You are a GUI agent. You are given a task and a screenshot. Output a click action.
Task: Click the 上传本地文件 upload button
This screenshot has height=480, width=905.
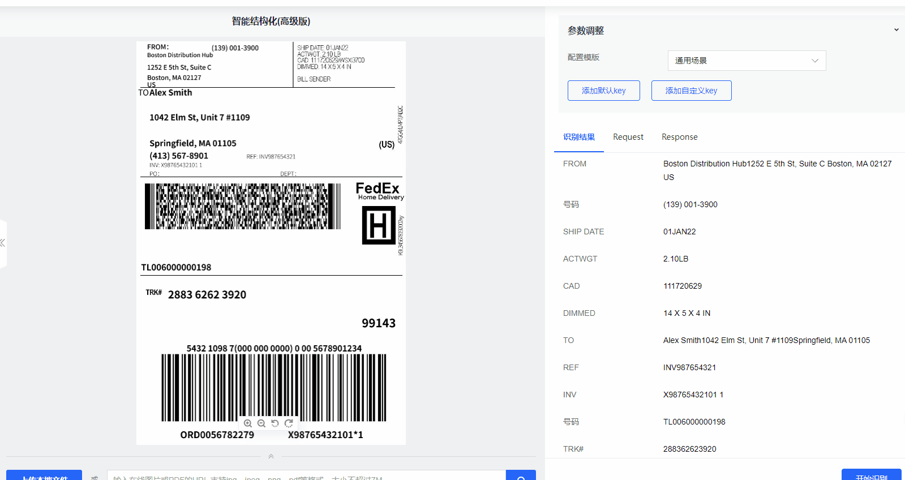pyautogui.click(x=44, y=475)
